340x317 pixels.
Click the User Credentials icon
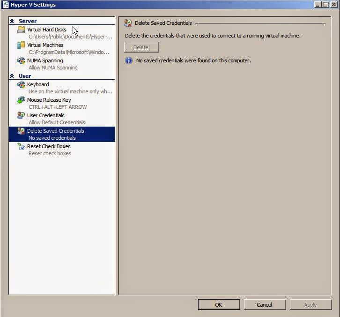pos(21,115)
